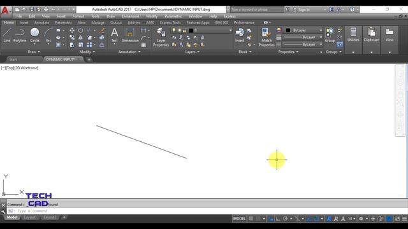Expand the Draw panel dropdown
Screen dimensions: 408x229
34,52
